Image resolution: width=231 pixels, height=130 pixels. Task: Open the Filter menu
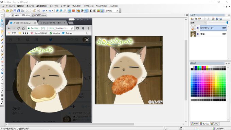point(77,6)
